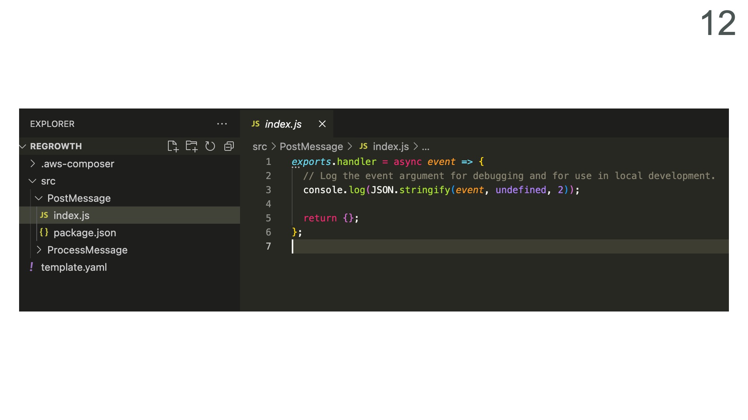Switch to the index.js editor tab
The height and width of the screenshot is (420, 748).
pos(282,124)
